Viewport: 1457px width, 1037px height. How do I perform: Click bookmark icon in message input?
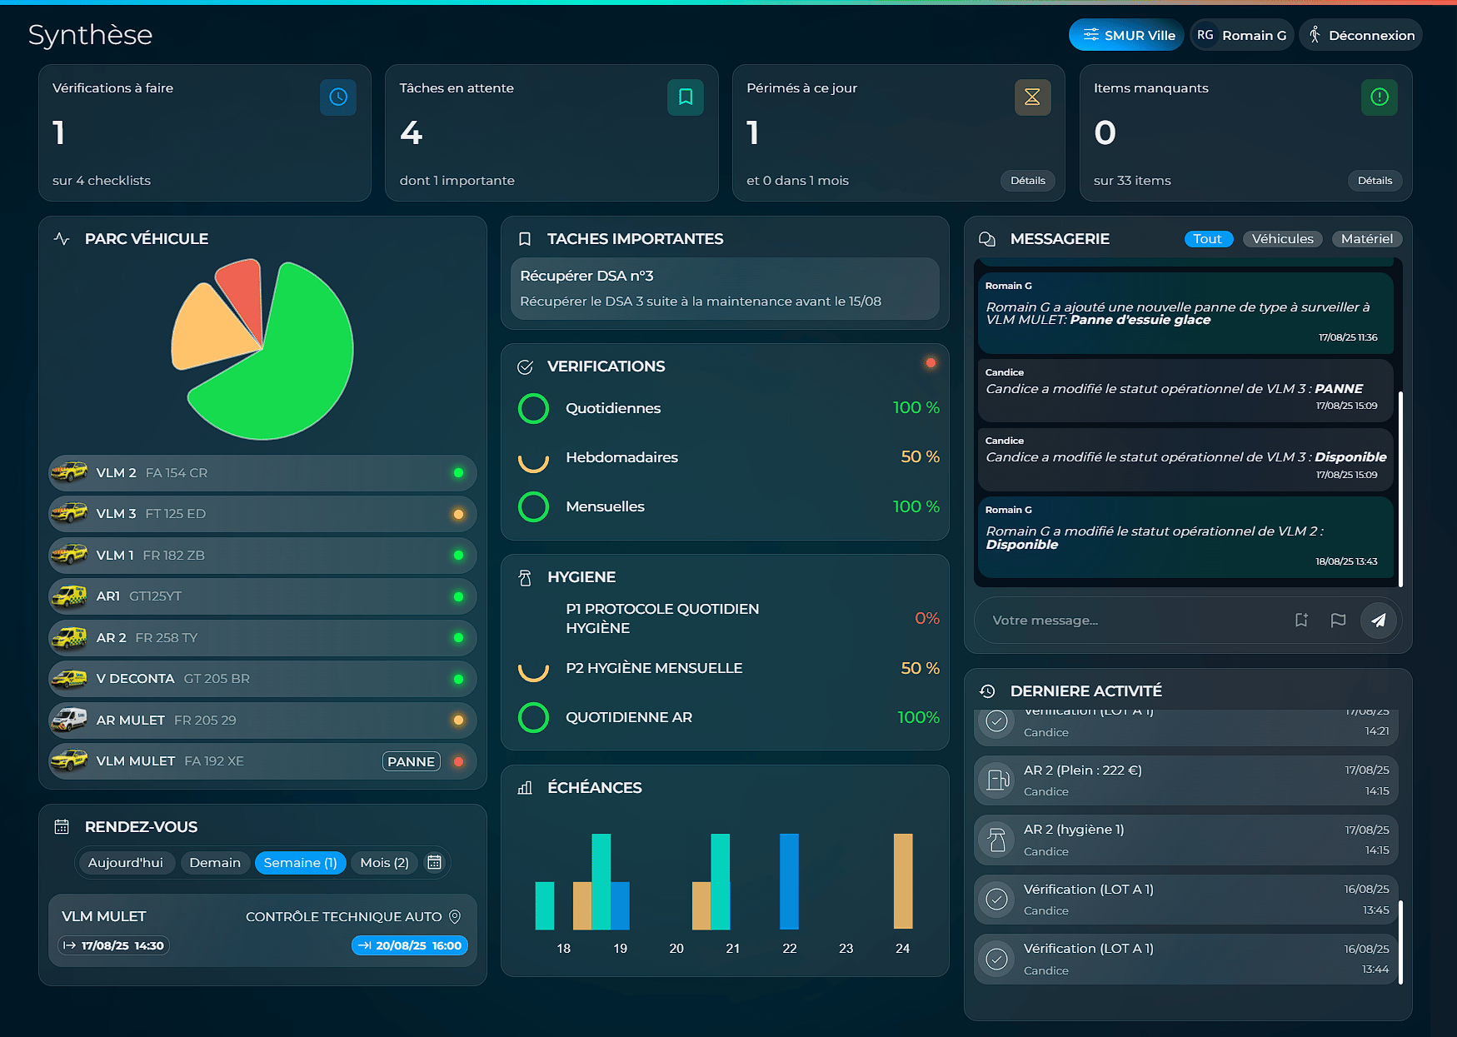pyautogui.click(x=1301, y=621)
